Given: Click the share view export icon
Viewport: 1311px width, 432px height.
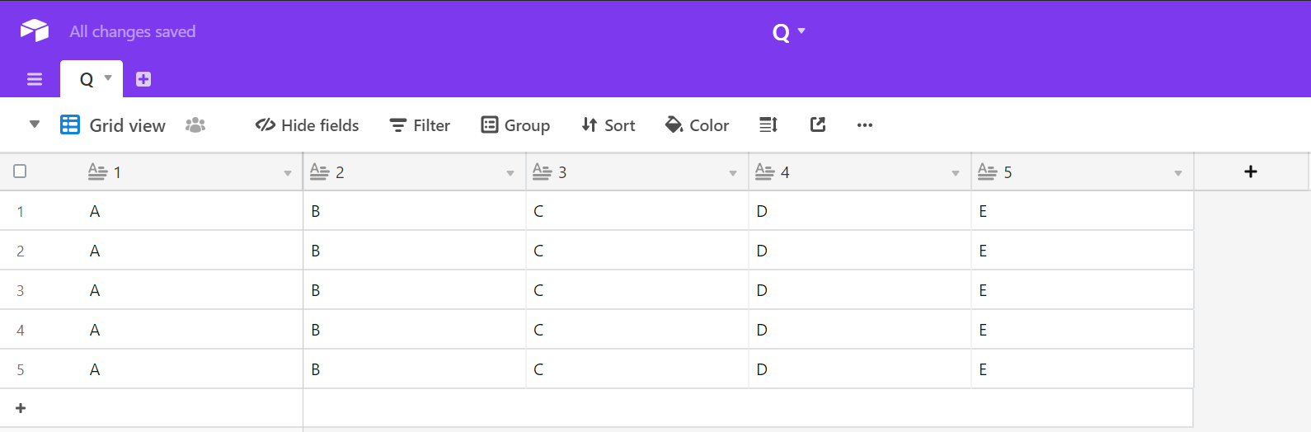Looking at the screenshot, I should tap(818, 125).
